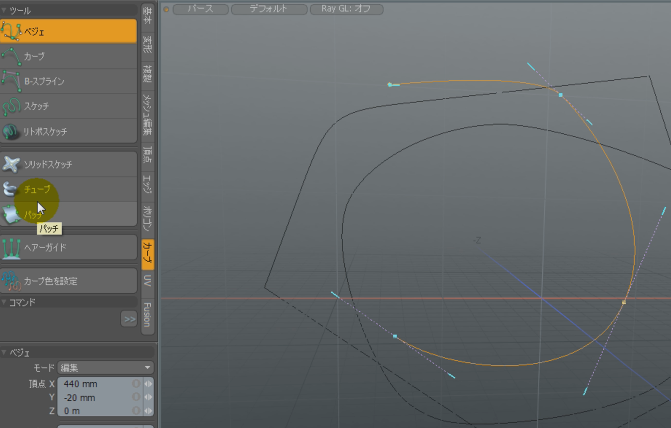Select the チューブ tube tool icon
Screen dimensions: 671x428
pyautogui.click(x=10, y=189)
